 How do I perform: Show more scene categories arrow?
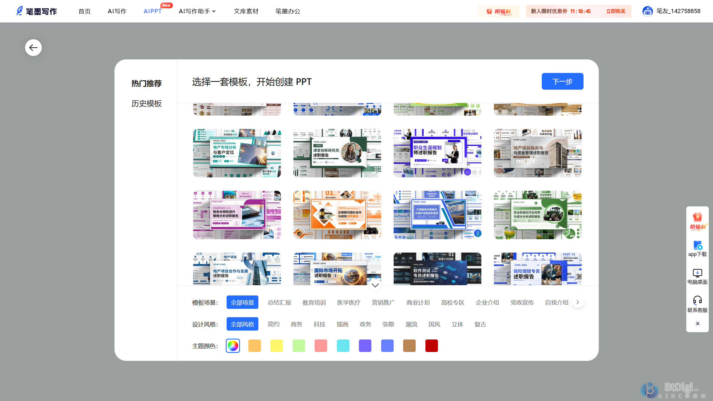pyautogui.click(x=578, y=302)
